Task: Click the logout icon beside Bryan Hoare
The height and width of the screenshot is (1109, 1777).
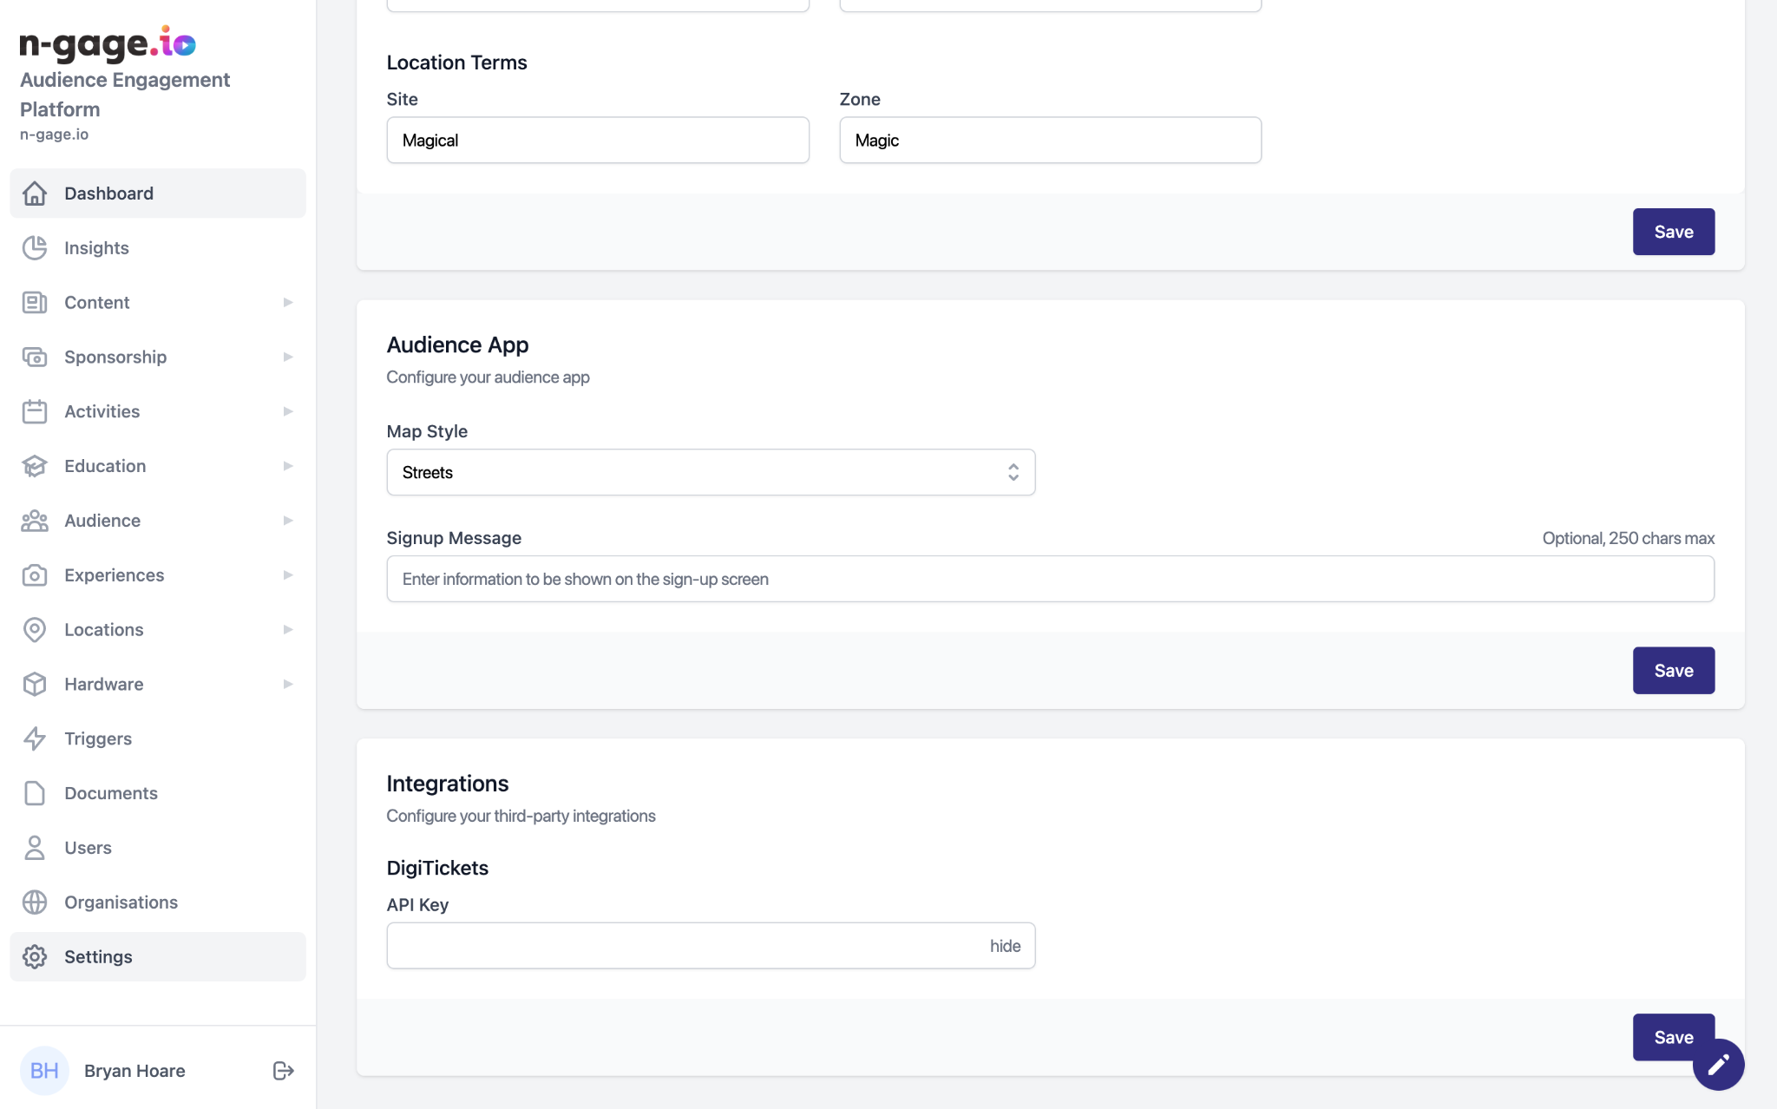Action: tap(283, 1070)
